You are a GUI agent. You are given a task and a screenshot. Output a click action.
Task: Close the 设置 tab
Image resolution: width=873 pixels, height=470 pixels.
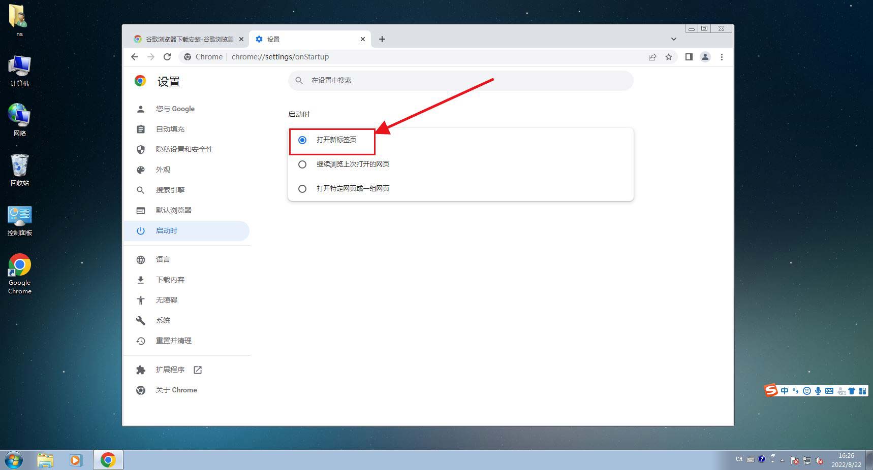click(x=363, y=39)
